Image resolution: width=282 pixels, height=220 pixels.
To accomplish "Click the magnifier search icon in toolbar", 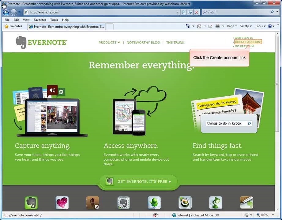I will [x=272, y=12].
